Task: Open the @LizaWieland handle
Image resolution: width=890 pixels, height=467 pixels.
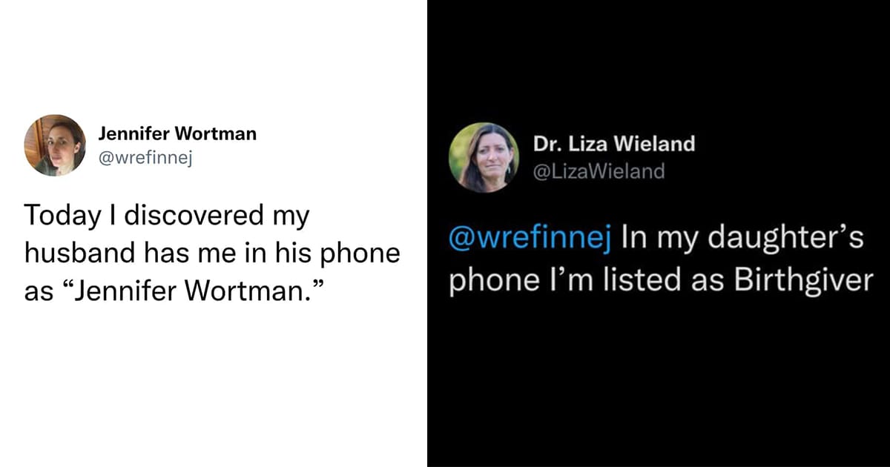Action: coord(599,172)
